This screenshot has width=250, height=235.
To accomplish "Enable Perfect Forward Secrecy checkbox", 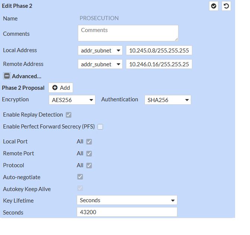I will pos(100,127).
